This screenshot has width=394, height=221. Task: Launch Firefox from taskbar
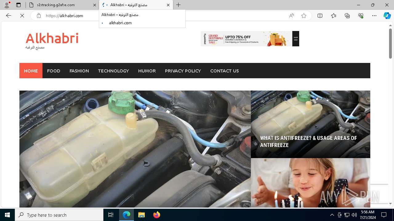[x=156, y=215]
